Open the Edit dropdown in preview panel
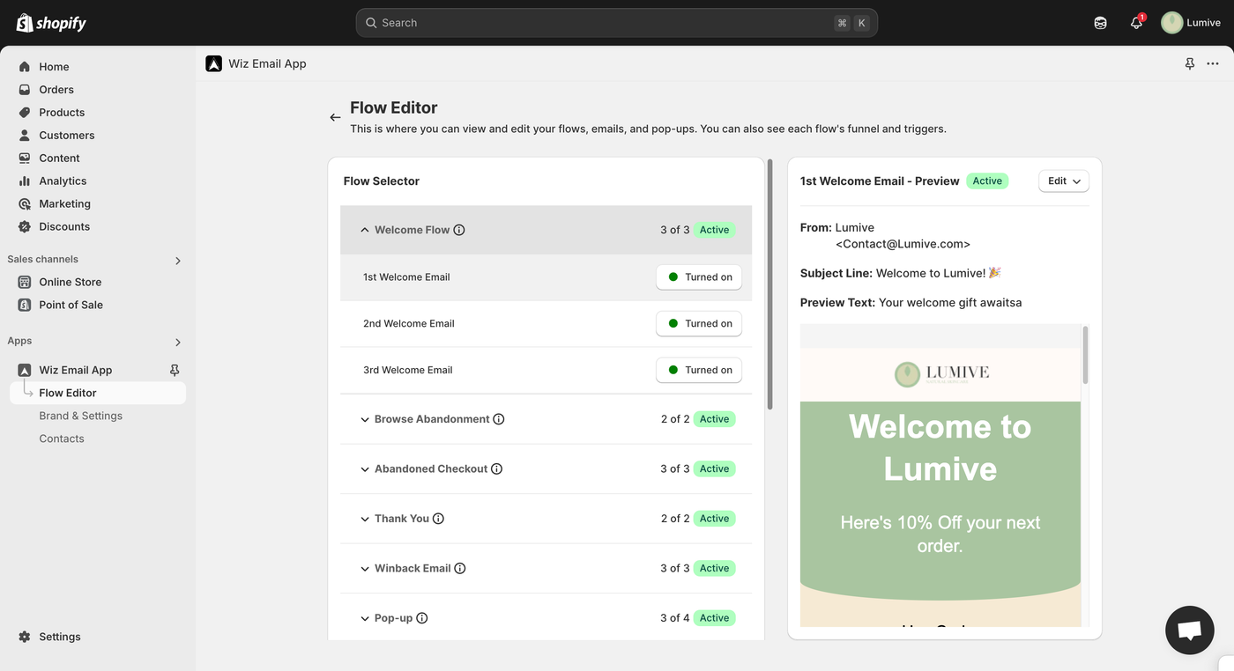The height and width of the screenshot is (671, 1234). click(x=1064, y=181)
